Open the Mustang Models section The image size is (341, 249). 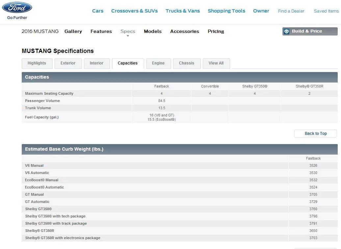[153, 31]
